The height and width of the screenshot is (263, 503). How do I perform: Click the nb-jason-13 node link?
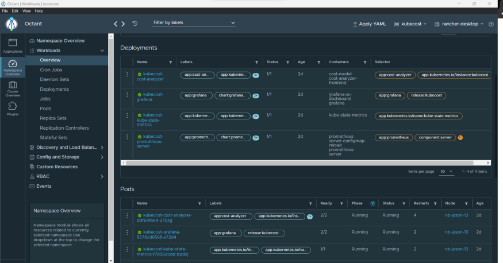[x=456, y=216]
